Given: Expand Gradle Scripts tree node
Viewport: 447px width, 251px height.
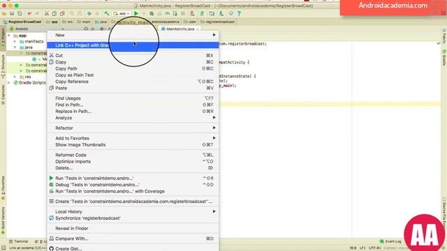Looking at the screenshot, I should [9, 82].
